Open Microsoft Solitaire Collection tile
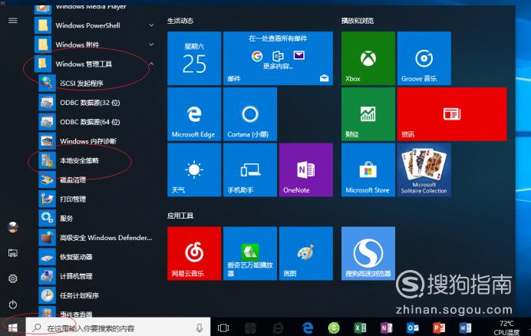Viewport: 531px width, 336px height. point(424,170)
